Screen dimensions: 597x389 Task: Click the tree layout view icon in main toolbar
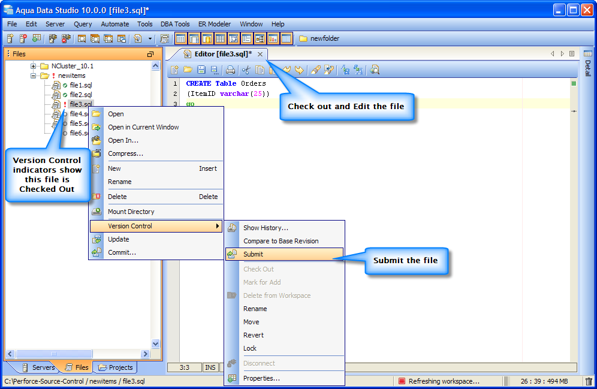pos(260,38)
